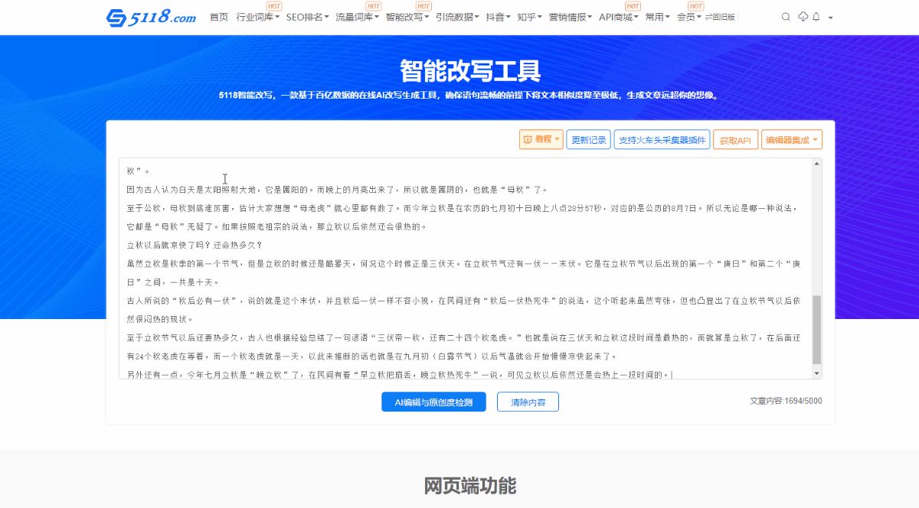Click the HOT badge above 智能改写
The image size is (919, 508).
pos(423,6)
